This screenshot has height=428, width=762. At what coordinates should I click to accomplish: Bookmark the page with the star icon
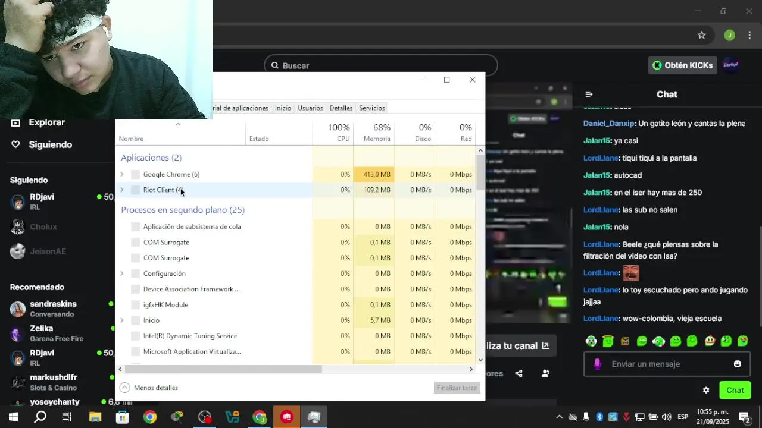pyautogui.click(x=702, y=35)
